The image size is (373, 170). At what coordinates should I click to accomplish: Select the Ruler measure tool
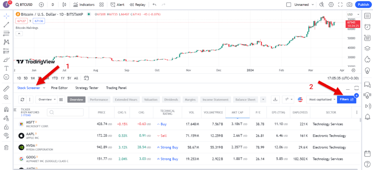coord(6,89)
